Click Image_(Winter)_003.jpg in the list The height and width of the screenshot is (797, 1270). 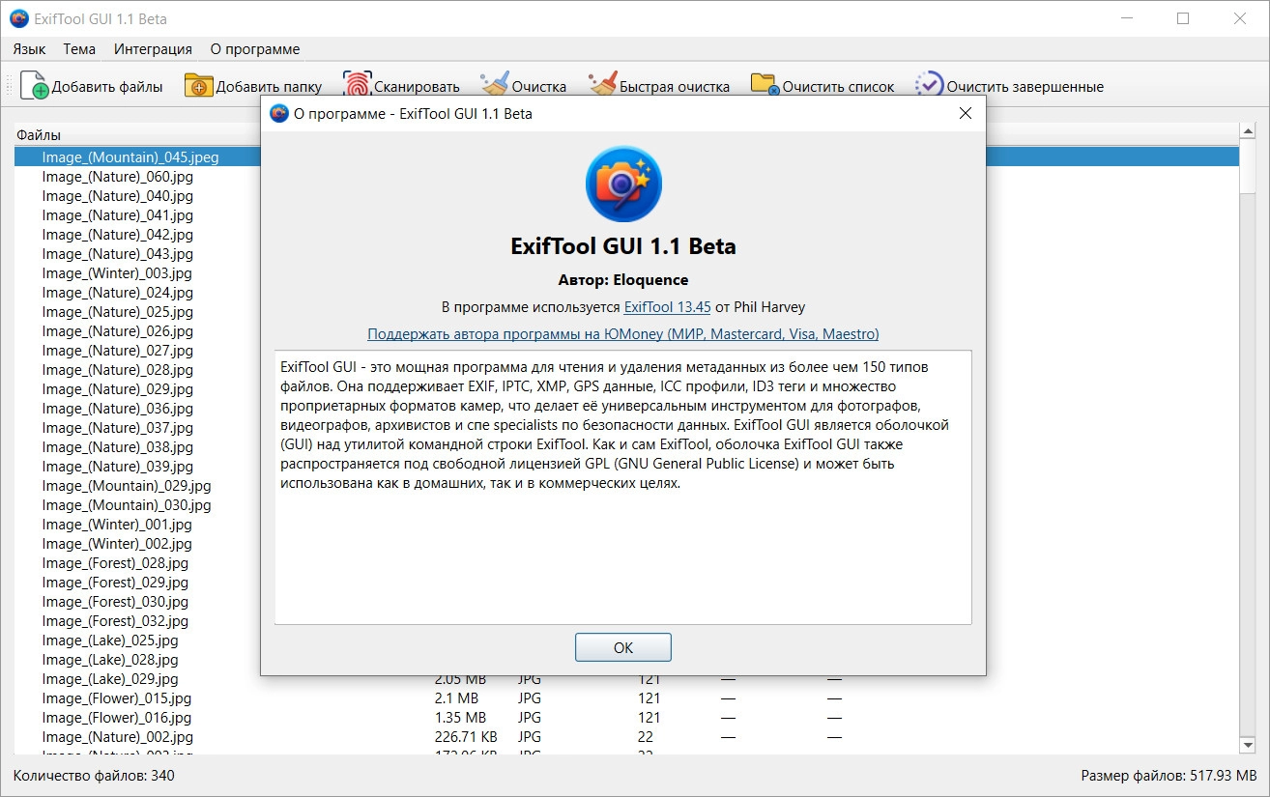tap(118, 273)
